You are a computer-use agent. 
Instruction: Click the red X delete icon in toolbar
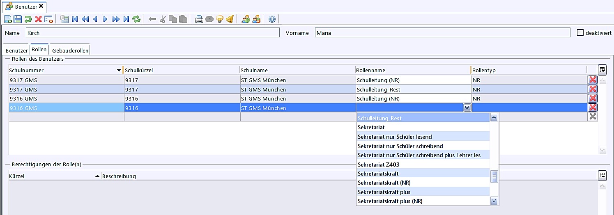pyautogui.click(x=38, y=19)
